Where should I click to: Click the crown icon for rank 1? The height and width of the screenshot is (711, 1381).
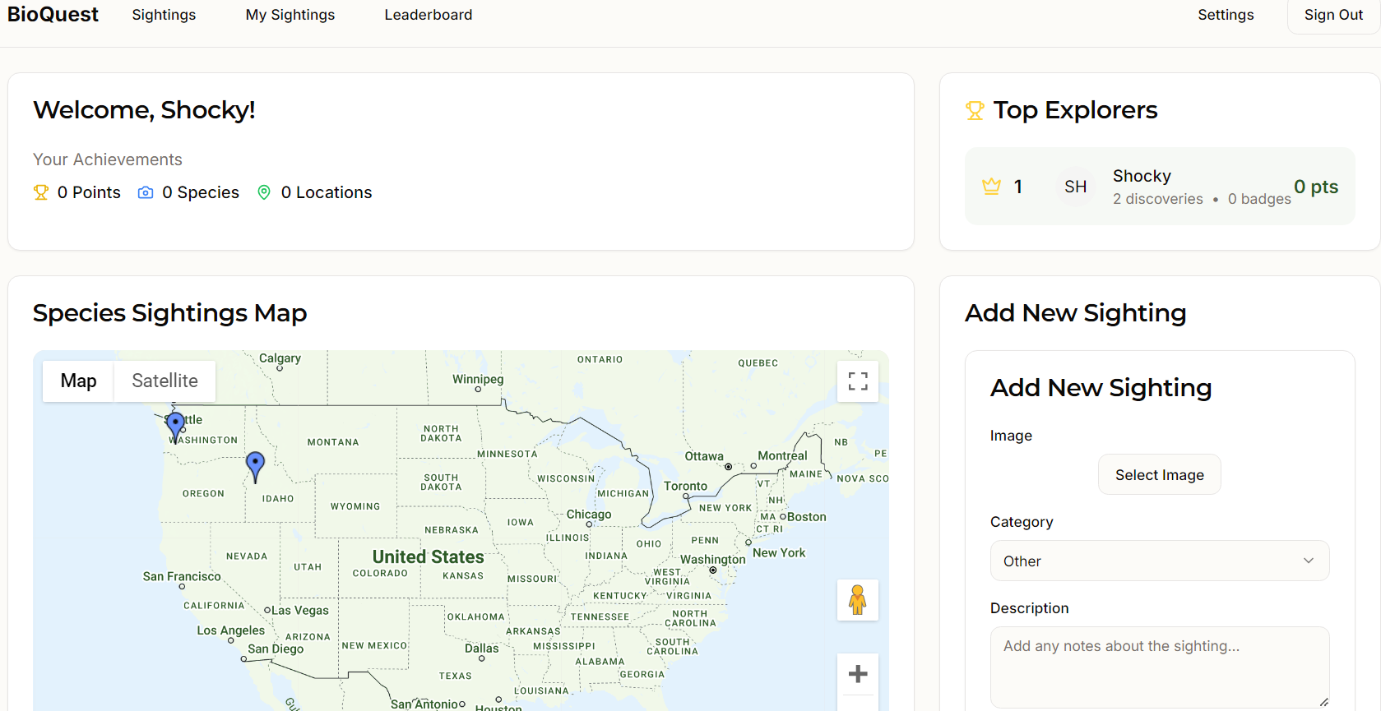click(x=991, y=187)
